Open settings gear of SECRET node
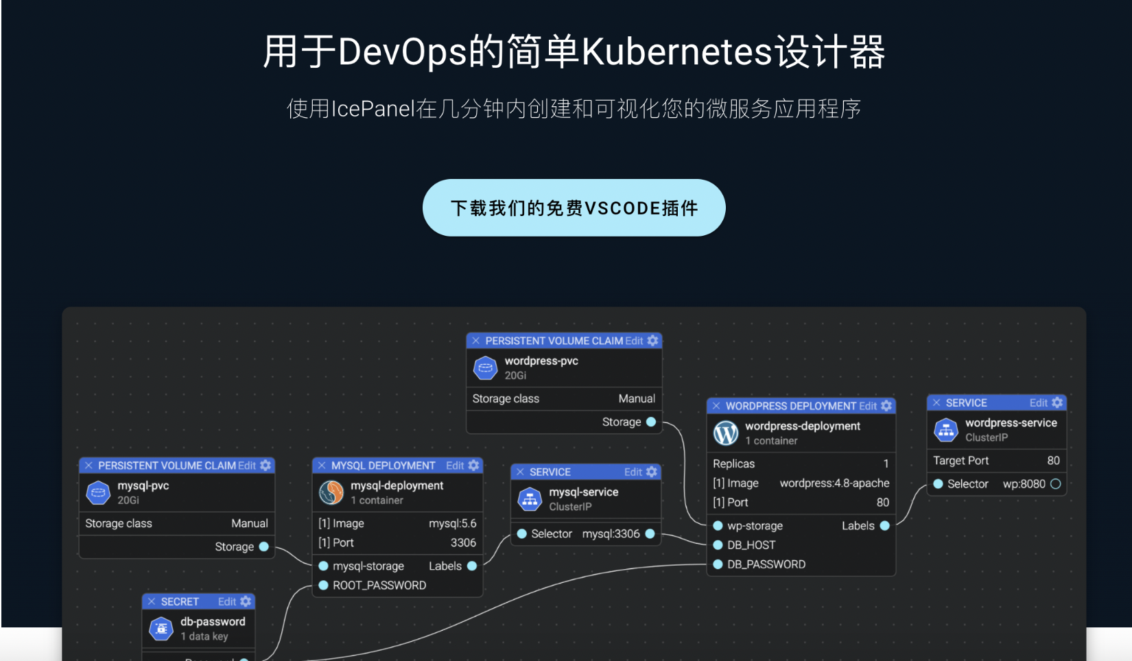 tap(246, 601)
